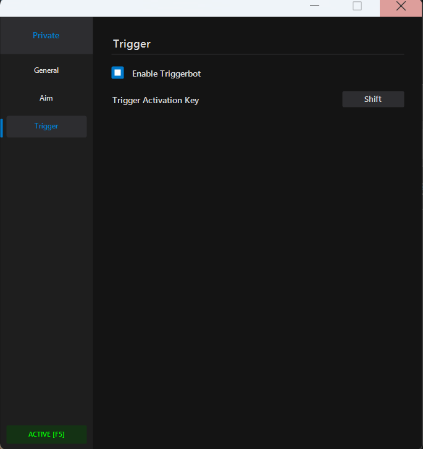Click empty sidebar space below Trigger tab
Screen dimensions: 423x449
pyautogui.click(x=46, y=278)
